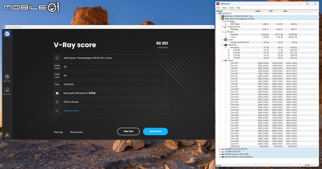
Task: Click the CT1000T705SSD3 drive icon
Action: click(x=223, y=152)
